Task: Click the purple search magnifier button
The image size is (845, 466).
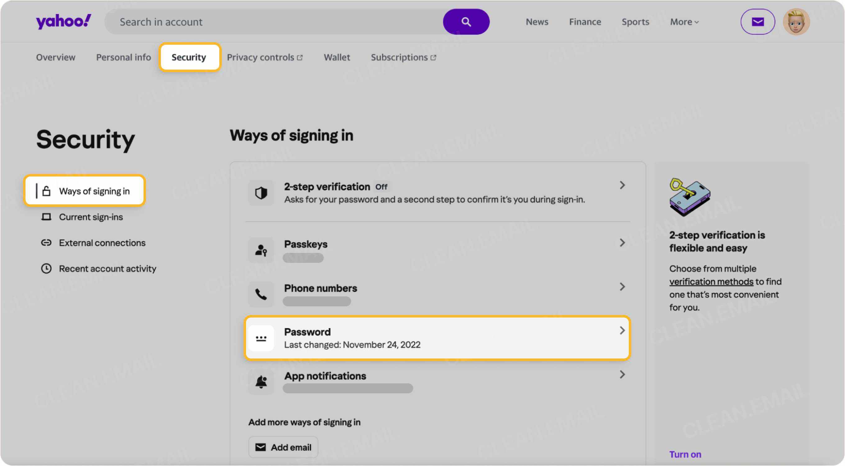Action: (x=466, y=22)
